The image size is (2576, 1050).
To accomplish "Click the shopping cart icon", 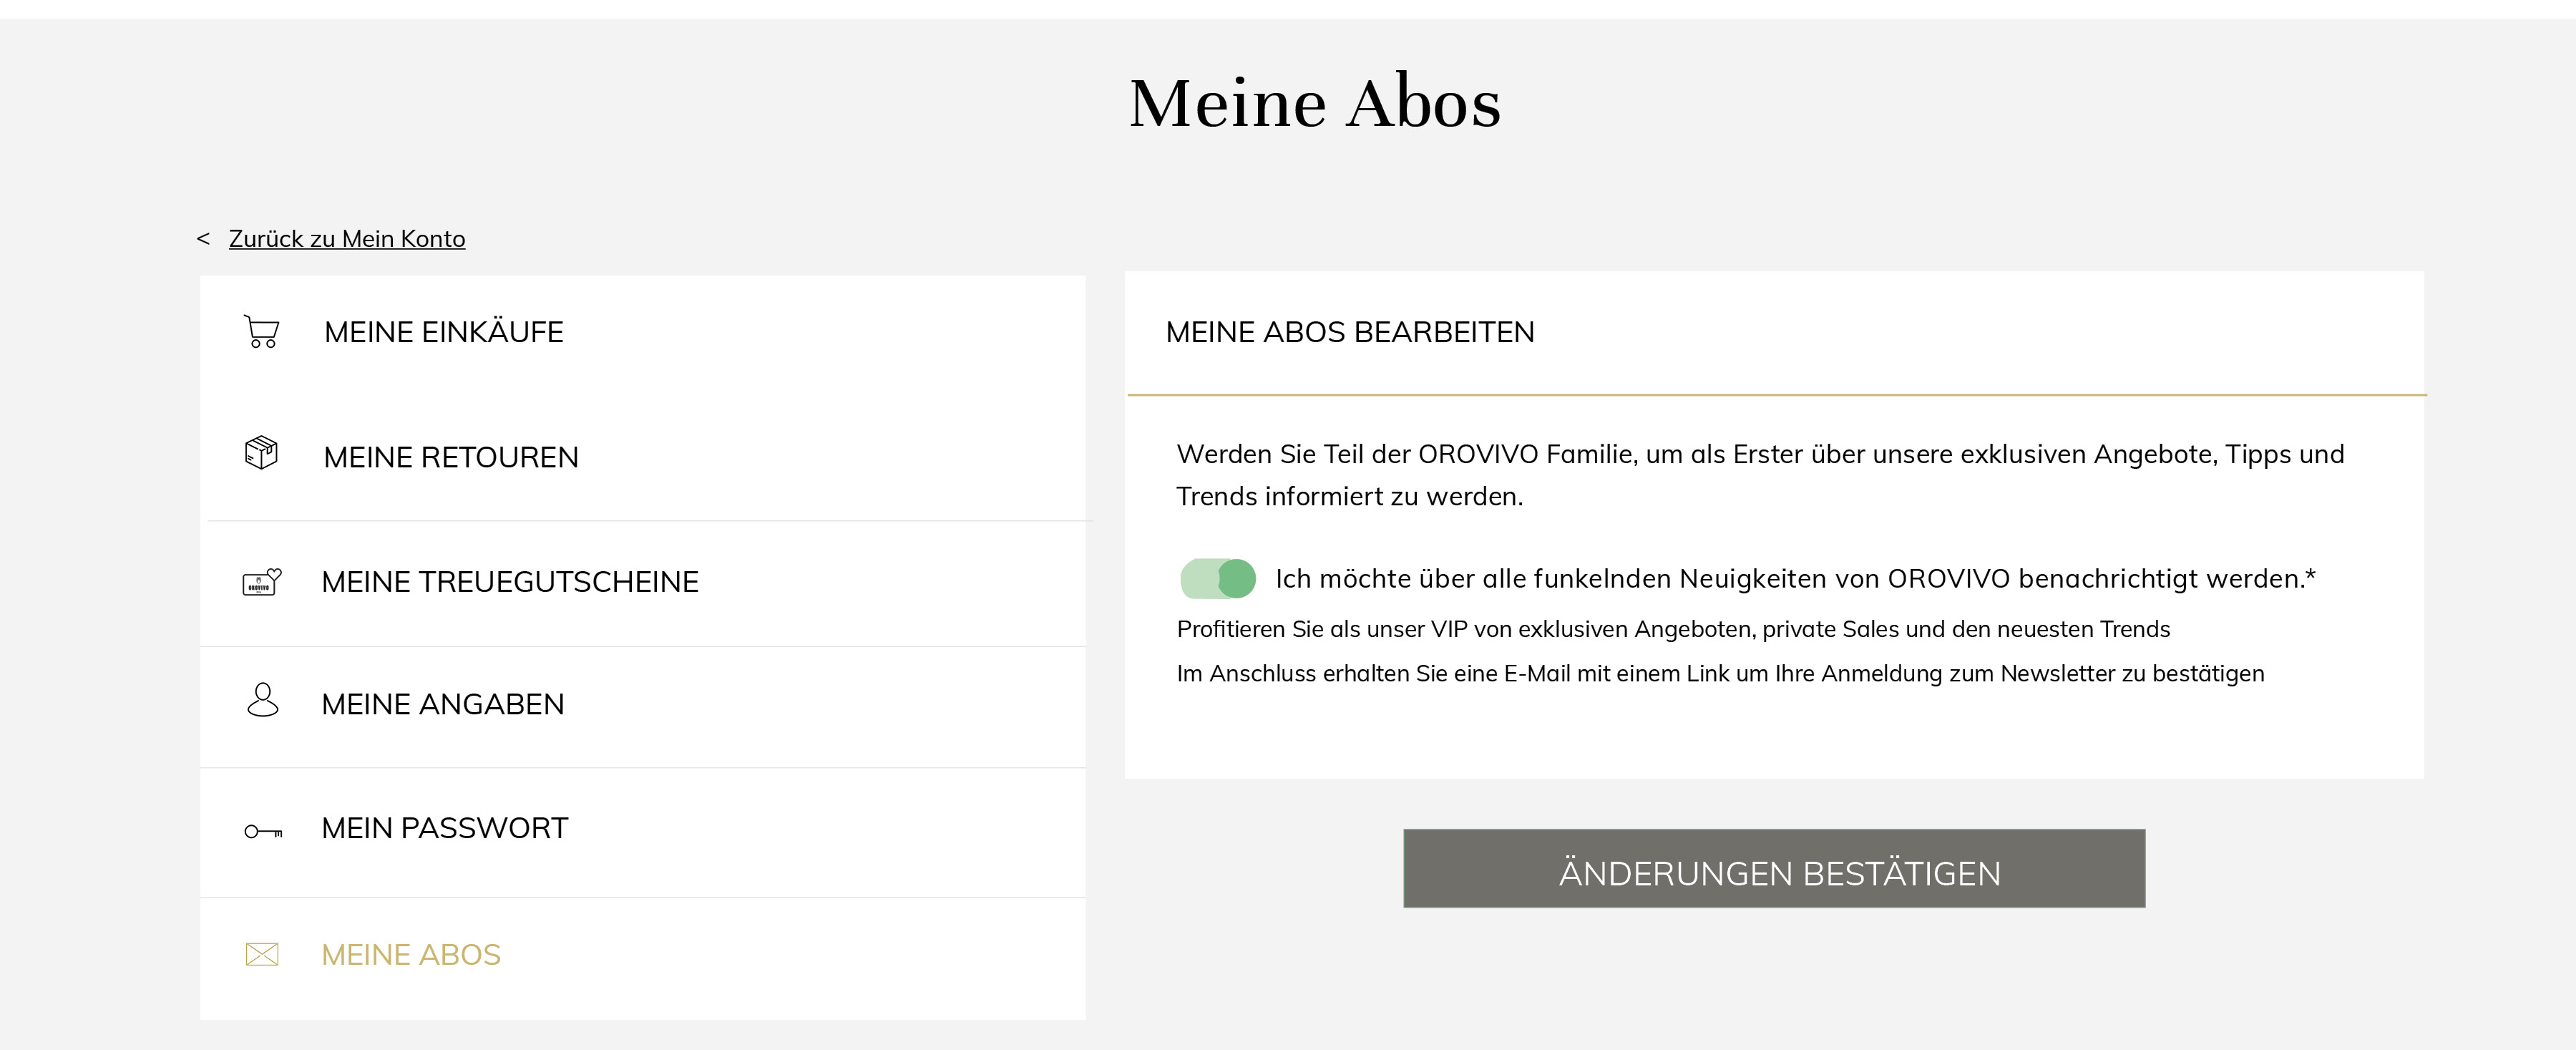I will [x=262, y=331].
